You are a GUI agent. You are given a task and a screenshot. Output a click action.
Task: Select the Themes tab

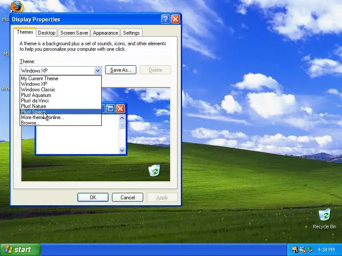point(25,32)
